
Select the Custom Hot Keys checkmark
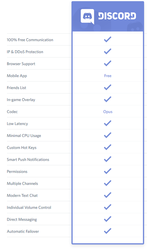108,147
